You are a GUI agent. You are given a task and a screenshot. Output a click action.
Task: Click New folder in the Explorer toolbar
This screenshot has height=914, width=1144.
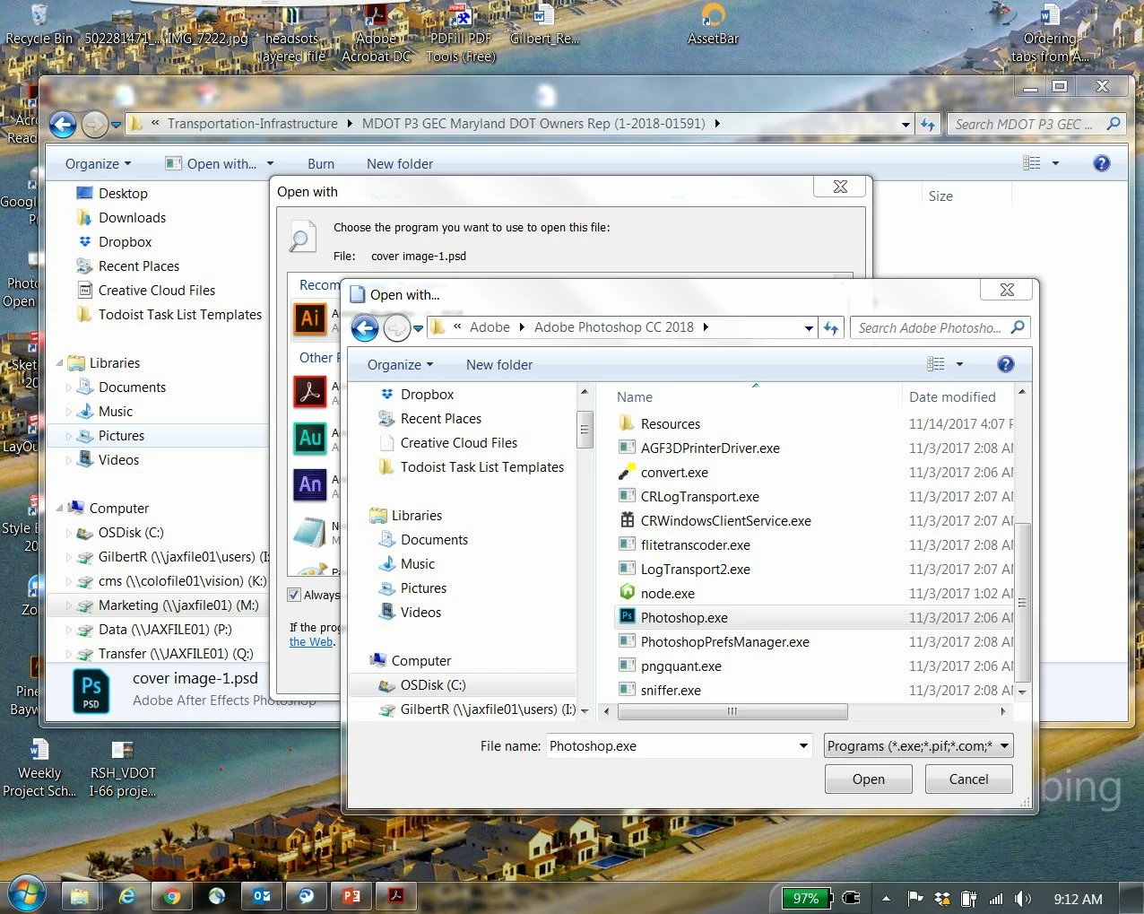[x=400, y=163]
